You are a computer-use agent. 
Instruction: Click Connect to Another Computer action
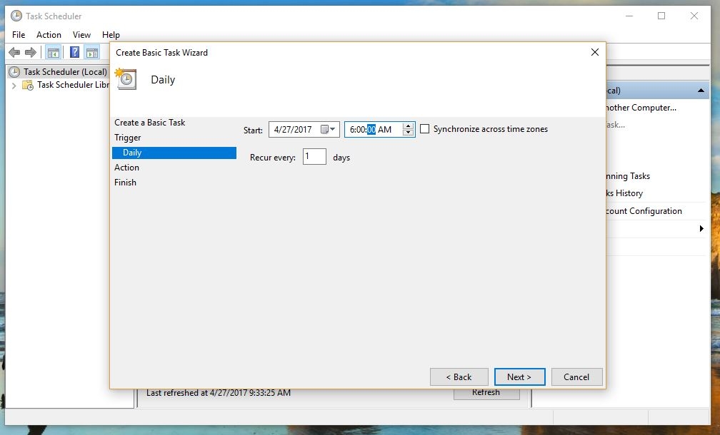coord(641,108)
